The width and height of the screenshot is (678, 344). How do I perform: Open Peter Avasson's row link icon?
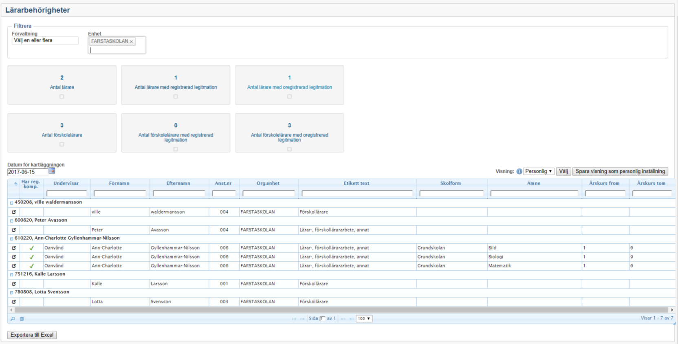(13, 230)
